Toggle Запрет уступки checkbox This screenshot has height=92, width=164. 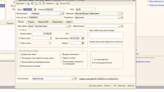click(61, 58)
